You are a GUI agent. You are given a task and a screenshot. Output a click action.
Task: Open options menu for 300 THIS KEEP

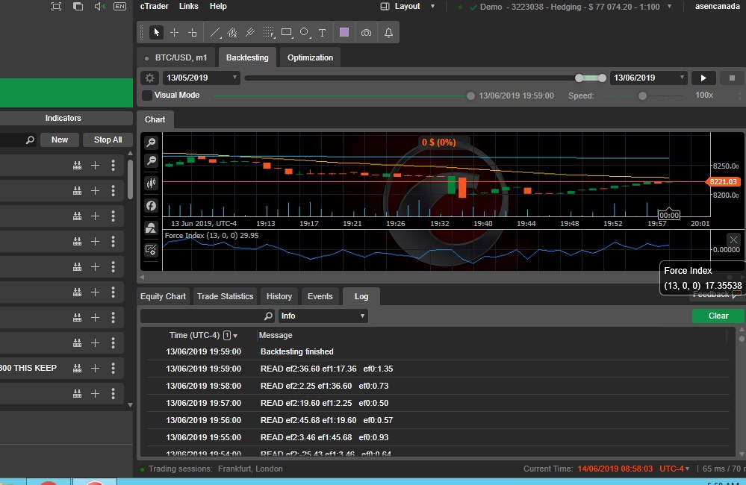coord(113,368)
